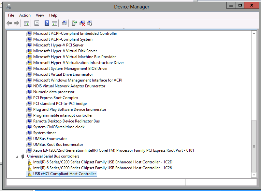Toggle Show/Hide Console Tree toolbar icon

[x=27, y=23]
